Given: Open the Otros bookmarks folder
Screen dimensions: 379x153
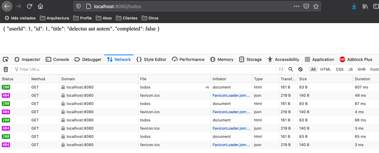Looking at the screenshot, I should [x=150, y=18].
